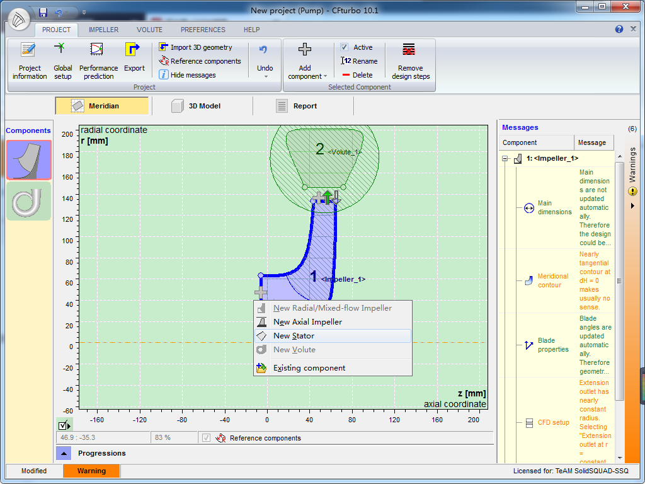Select the impeller component thumbnail
This screenshot has height=484, width=645.
[x=29, y=160]
